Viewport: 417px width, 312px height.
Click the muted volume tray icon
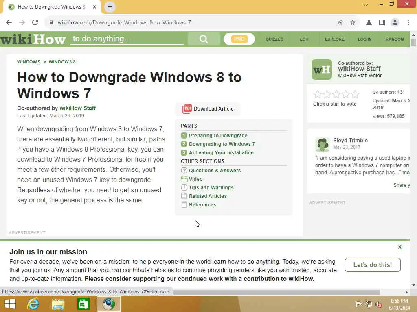[x=378, y=304]
